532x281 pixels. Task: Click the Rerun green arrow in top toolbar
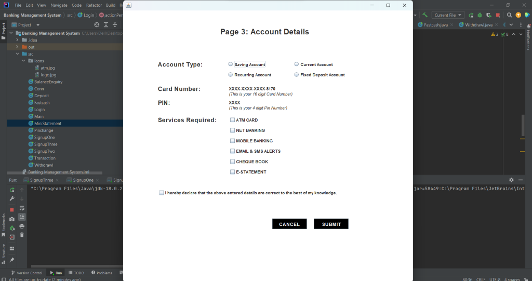(x=471, y=15)
